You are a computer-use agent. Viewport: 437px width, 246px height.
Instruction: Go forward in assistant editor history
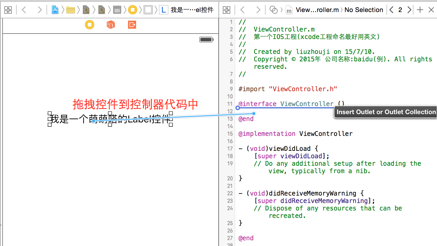258,10
